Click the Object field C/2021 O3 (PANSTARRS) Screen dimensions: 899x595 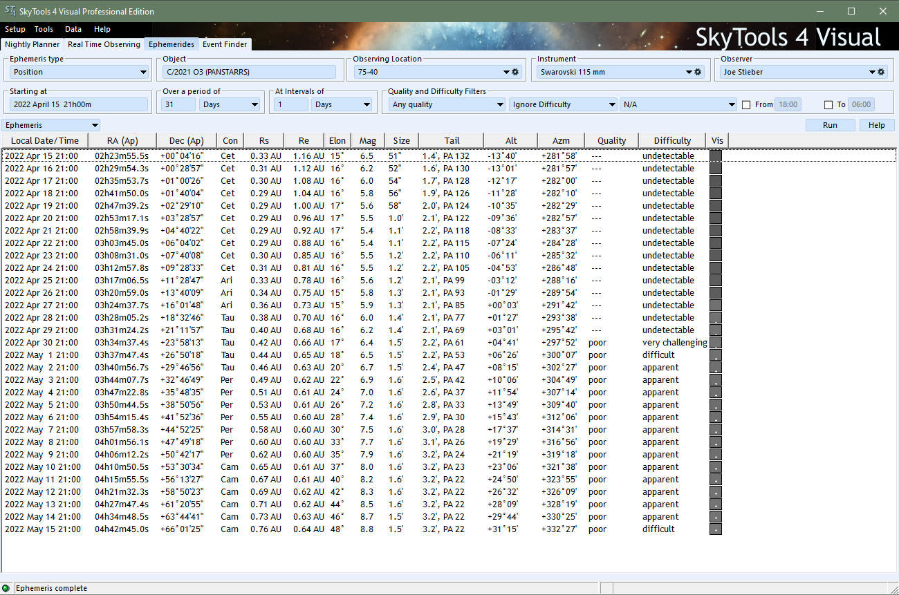pyautogui.click(x=250, y=72)
